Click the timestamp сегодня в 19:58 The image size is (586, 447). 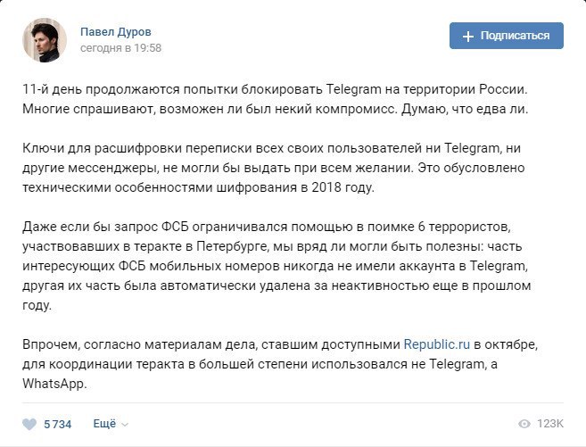pyautogui.click(x=120, y=48)
